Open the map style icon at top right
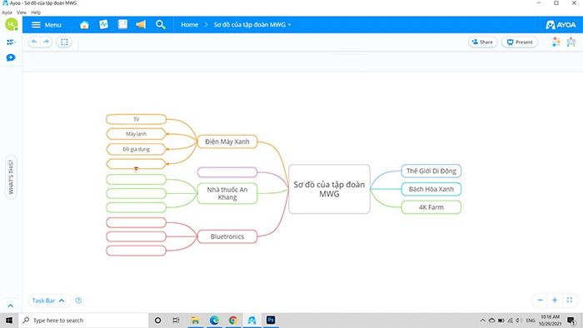Screen dimensions: 583x328 [x=571, y=42]
